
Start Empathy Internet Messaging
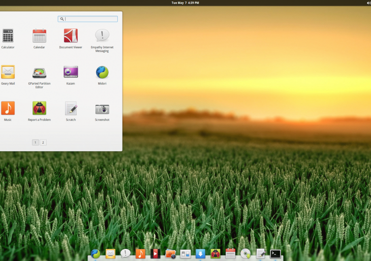pos(102,36)
